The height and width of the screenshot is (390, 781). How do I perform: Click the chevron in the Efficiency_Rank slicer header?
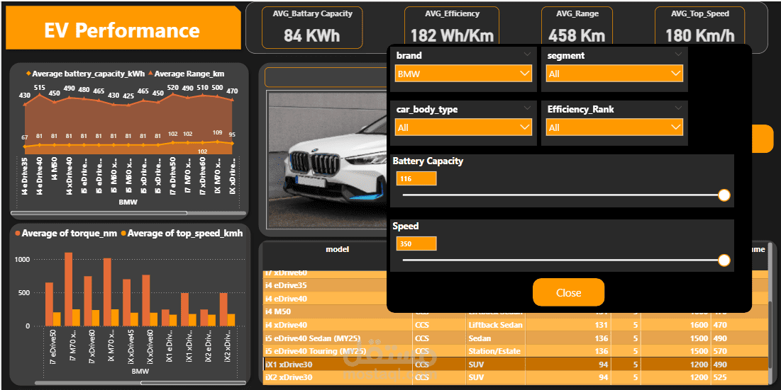coord(678,108)
